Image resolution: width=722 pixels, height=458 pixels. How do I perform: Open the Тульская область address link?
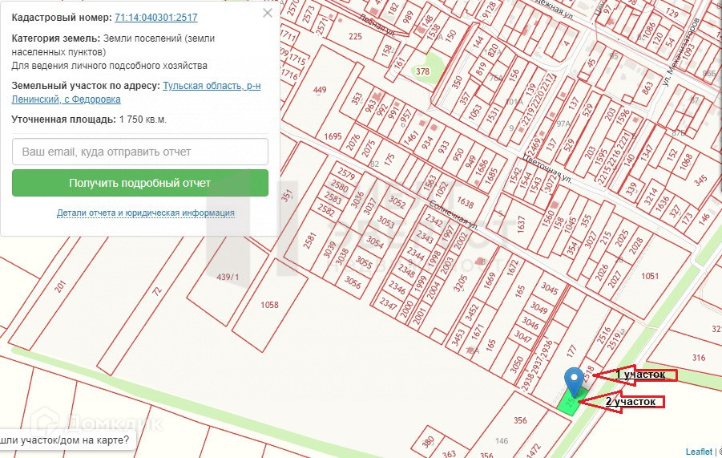coord(136,92)
